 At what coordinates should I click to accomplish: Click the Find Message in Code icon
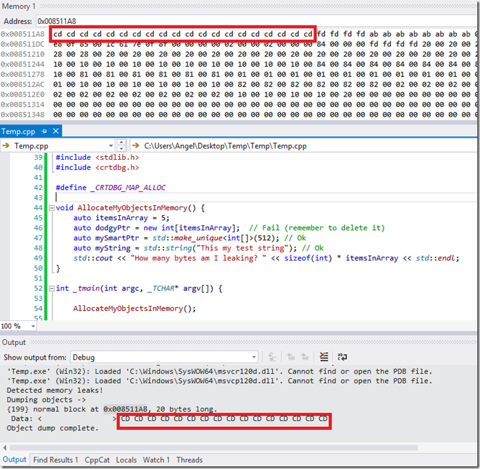point(272,358)
